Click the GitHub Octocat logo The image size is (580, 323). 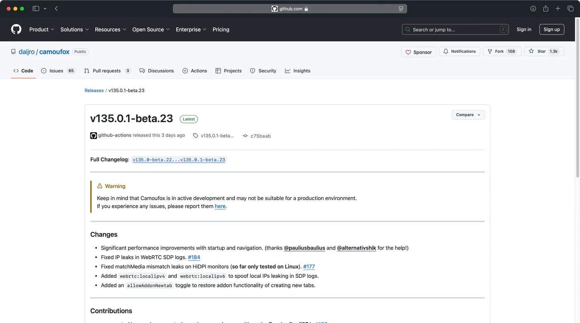point(16,29)
